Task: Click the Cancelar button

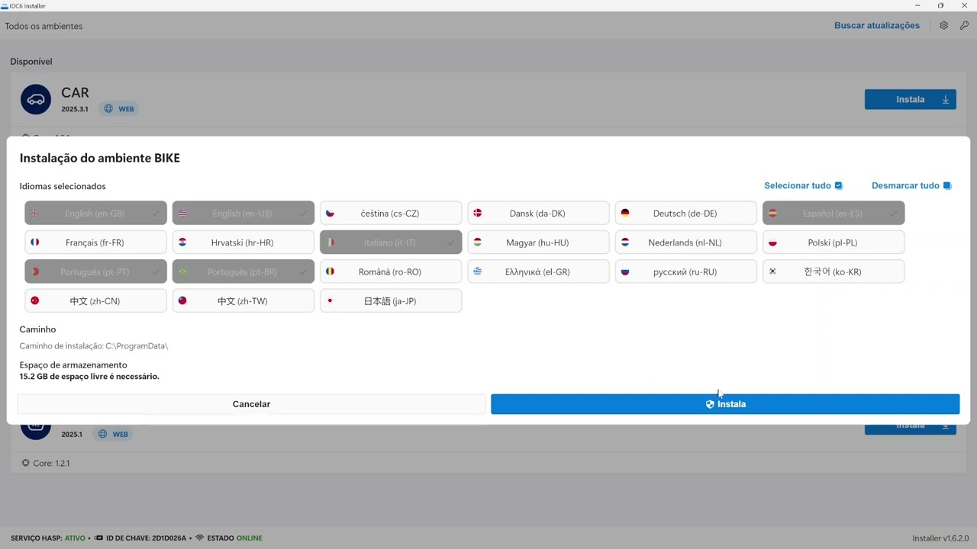Action: [x=251, y=404]
